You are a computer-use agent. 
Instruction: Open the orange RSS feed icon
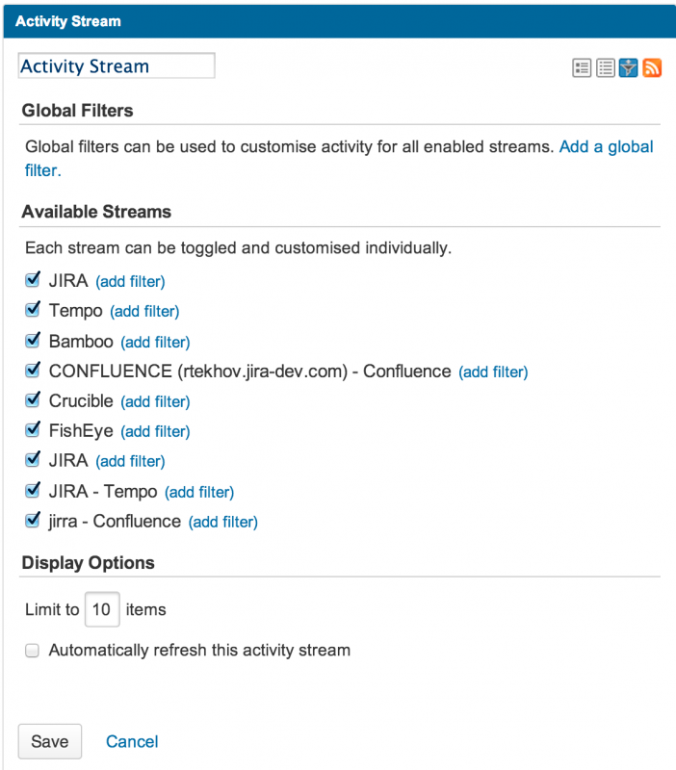(x=652, y=67)
